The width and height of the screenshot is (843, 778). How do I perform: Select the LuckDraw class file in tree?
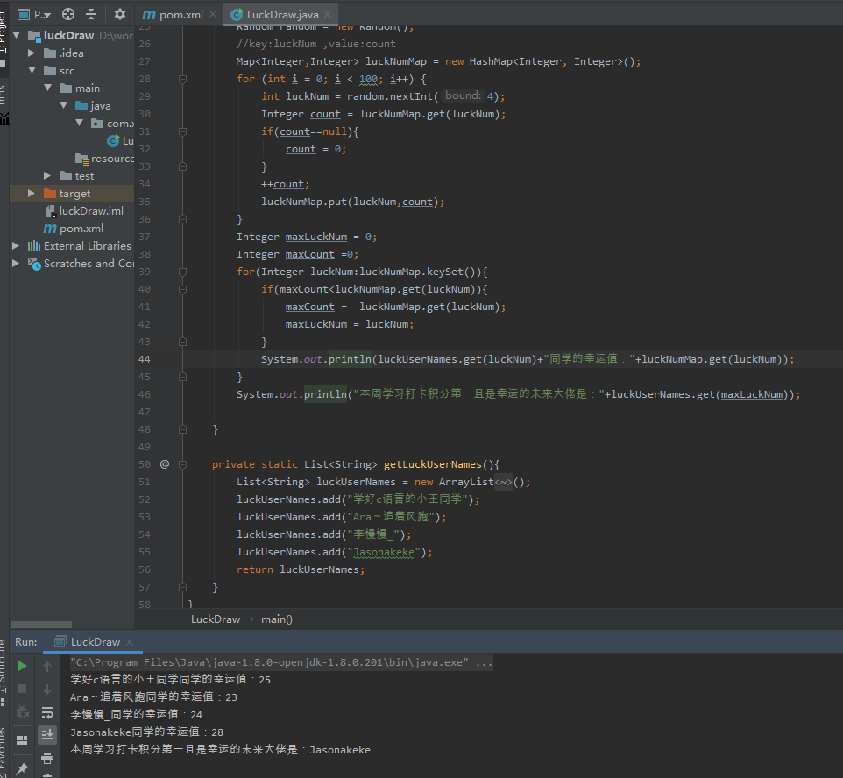(120, 141)
